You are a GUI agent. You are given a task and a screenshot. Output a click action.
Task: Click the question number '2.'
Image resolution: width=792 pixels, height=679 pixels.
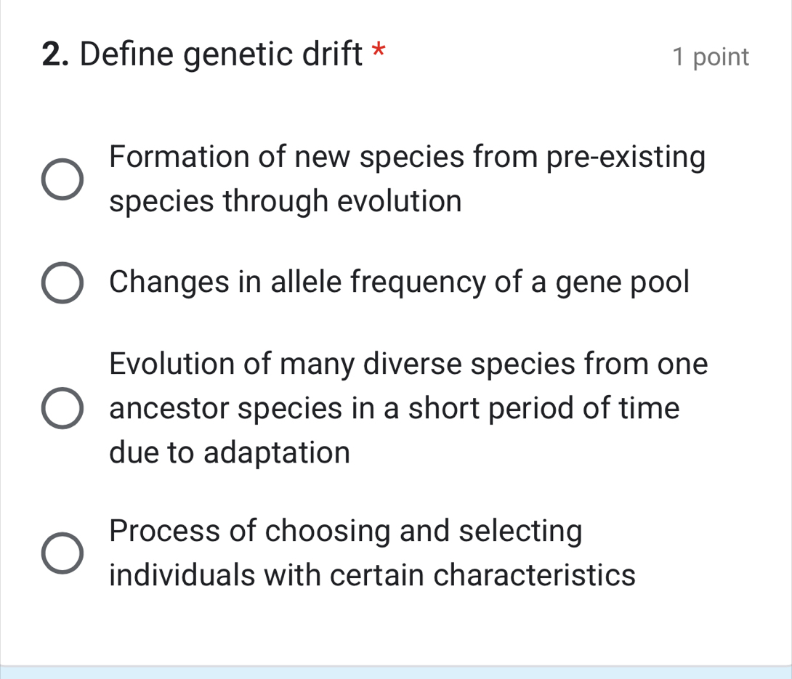click(x=54, y=53)
